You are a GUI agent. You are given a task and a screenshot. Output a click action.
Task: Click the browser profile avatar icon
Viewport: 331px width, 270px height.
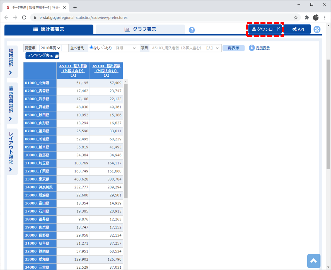tap(316, 18)
